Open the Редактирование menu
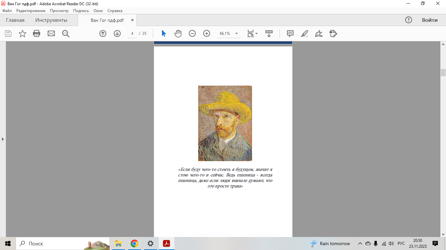446x250 pixels. coord(31,11)
